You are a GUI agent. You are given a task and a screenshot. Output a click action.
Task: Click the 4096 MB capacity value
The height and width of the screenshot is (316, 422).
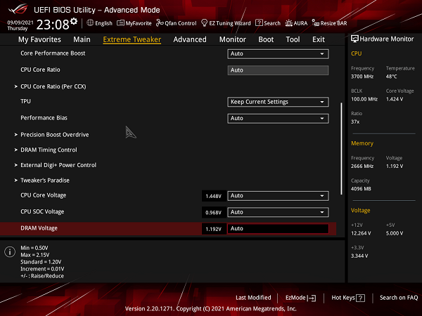361,189
